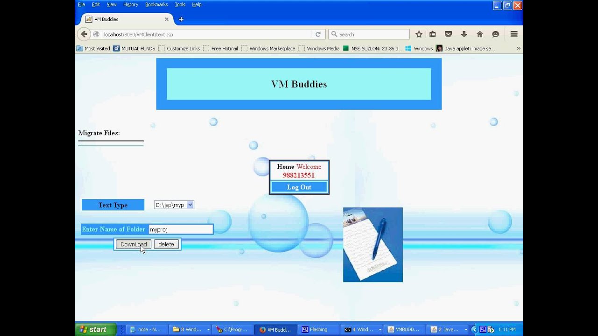Click the taskbar clock 1:11 PM
This screenshot has width=598, height=336.
507,329
